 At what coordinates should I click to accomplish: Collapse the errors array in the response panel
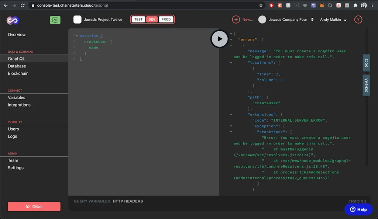(x=232, y=39)
